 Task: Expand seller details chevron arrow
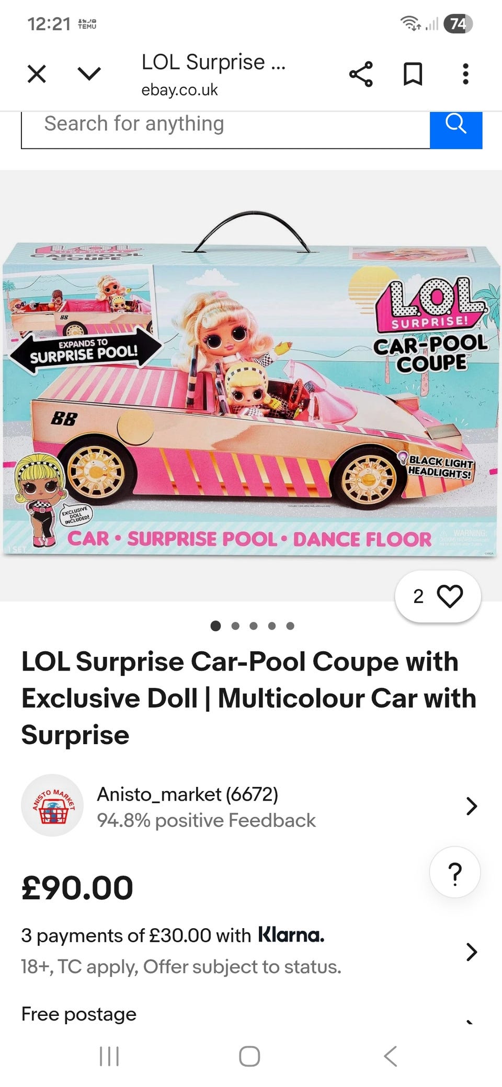(x=471, y=806)
